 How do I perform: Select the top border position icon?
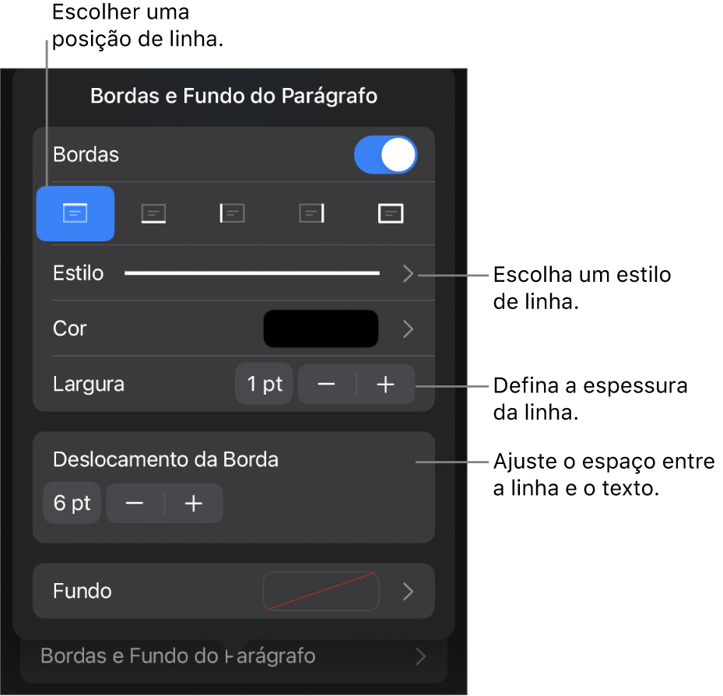(x=75, y=213)
